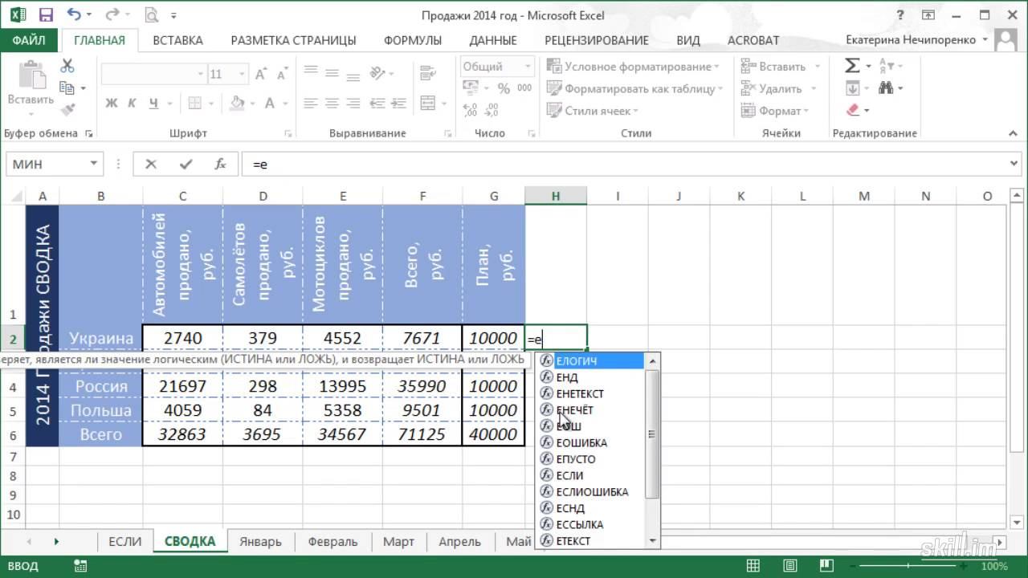Toggle italic К formatting
The image size is (1028, 578).
(132, 103)
